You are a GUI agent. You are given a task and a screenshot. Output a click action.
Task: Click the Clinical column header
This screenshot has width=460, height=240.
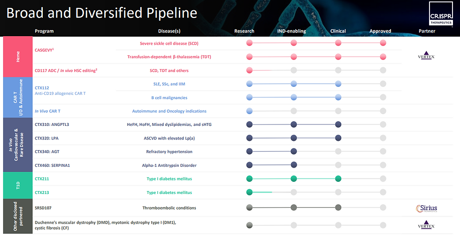[338, 31]
